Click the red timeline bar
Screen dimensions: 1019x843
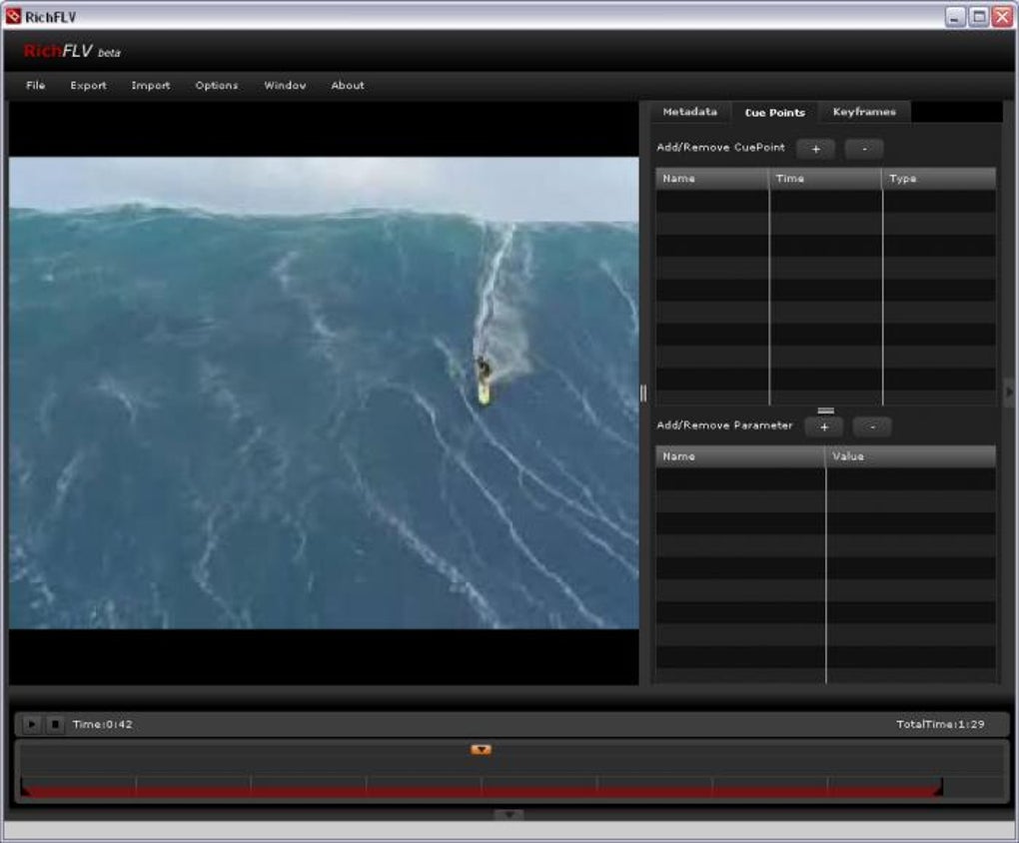(482, 791)
